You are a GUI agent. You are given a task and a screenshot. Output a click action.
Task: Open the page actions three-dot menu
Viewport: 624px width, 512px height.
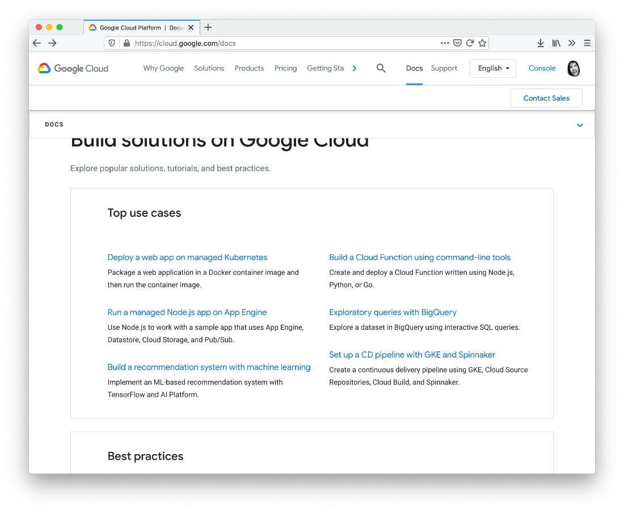[x=445, y=43]
